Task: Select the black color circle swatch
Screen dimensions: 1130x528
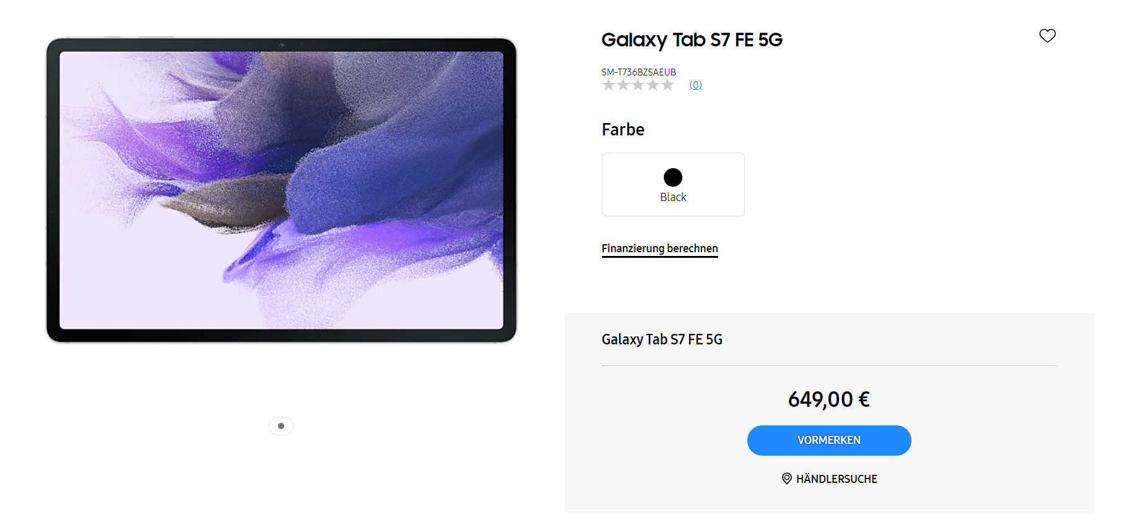Action: (673, 177)
